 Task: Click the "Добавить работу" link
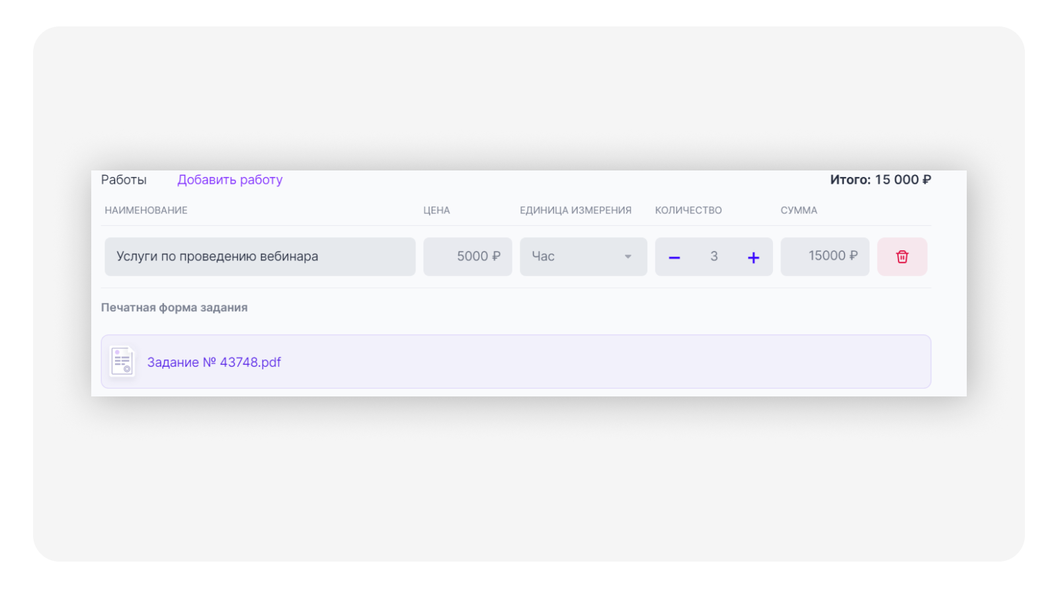coord(229,180)
